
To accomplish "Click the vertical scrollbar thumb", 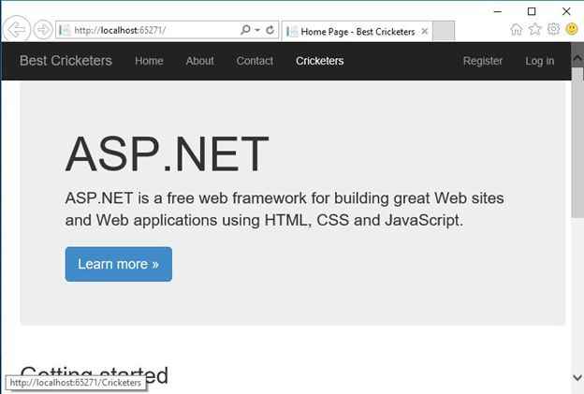I will (577, 143).
